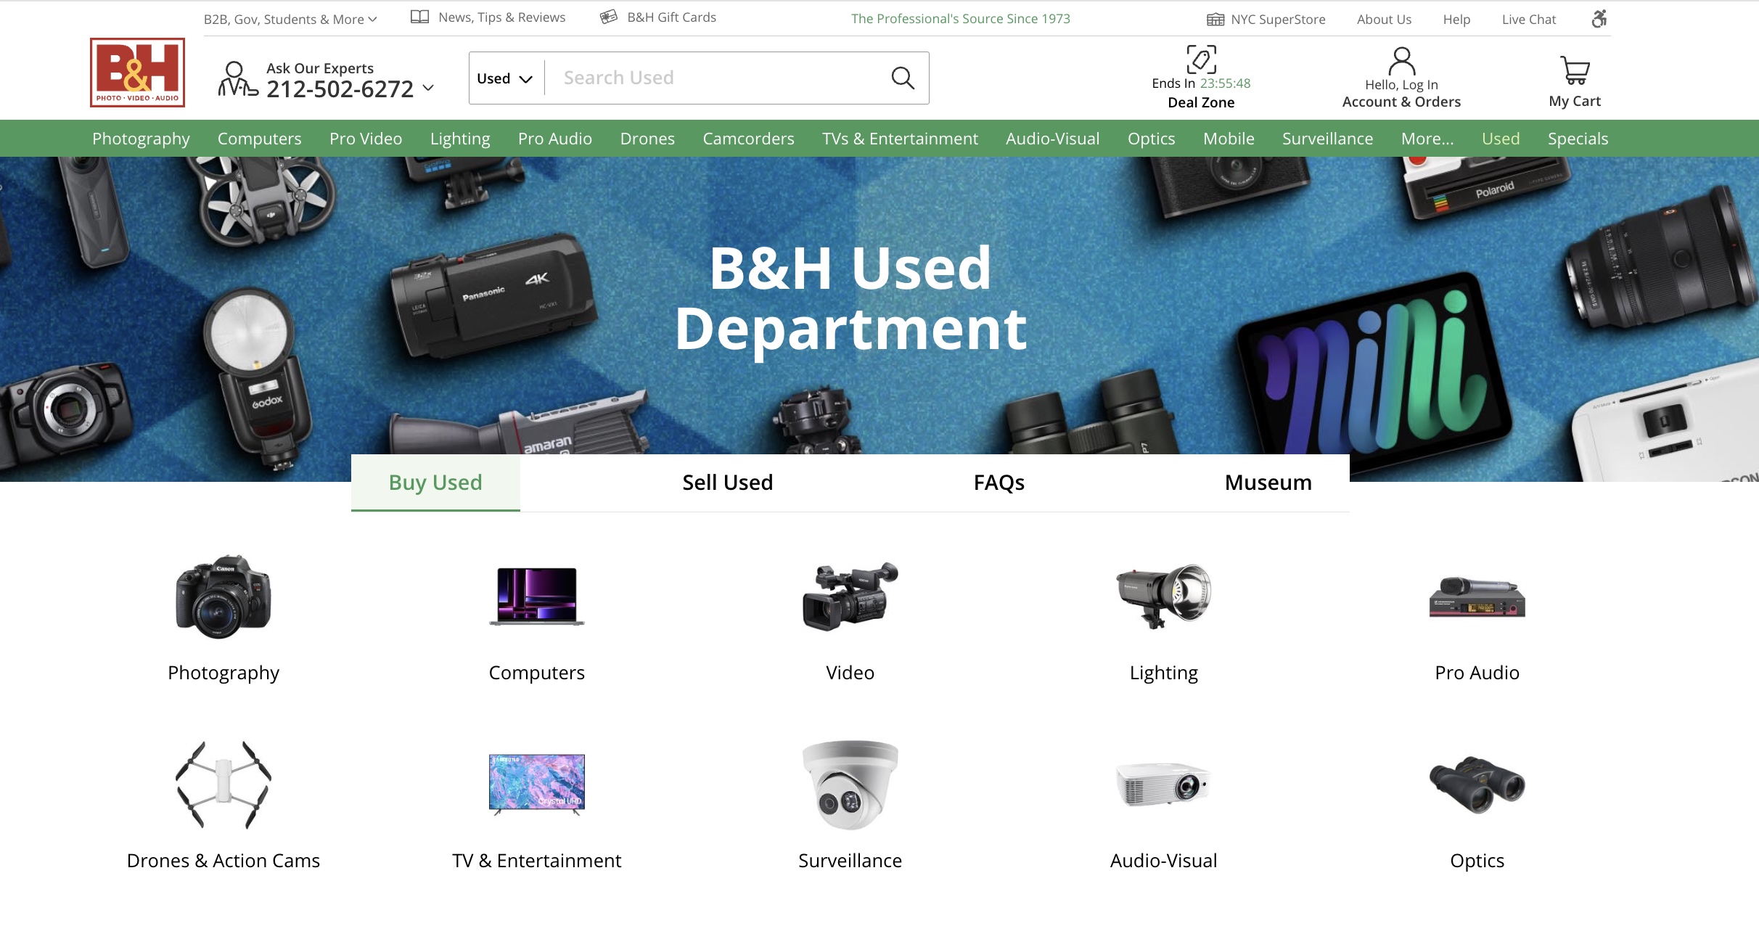The image size is (1759, 926).
Task: Start a Live Chat
Action: 1529,20
